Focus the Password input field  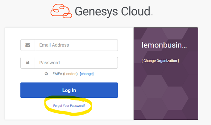[x=76, y=63]
